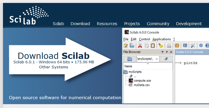The height and width of the screenshot is (108, 209).
Task: Click the Clear console broom icon
Action: tap(161, 46)
